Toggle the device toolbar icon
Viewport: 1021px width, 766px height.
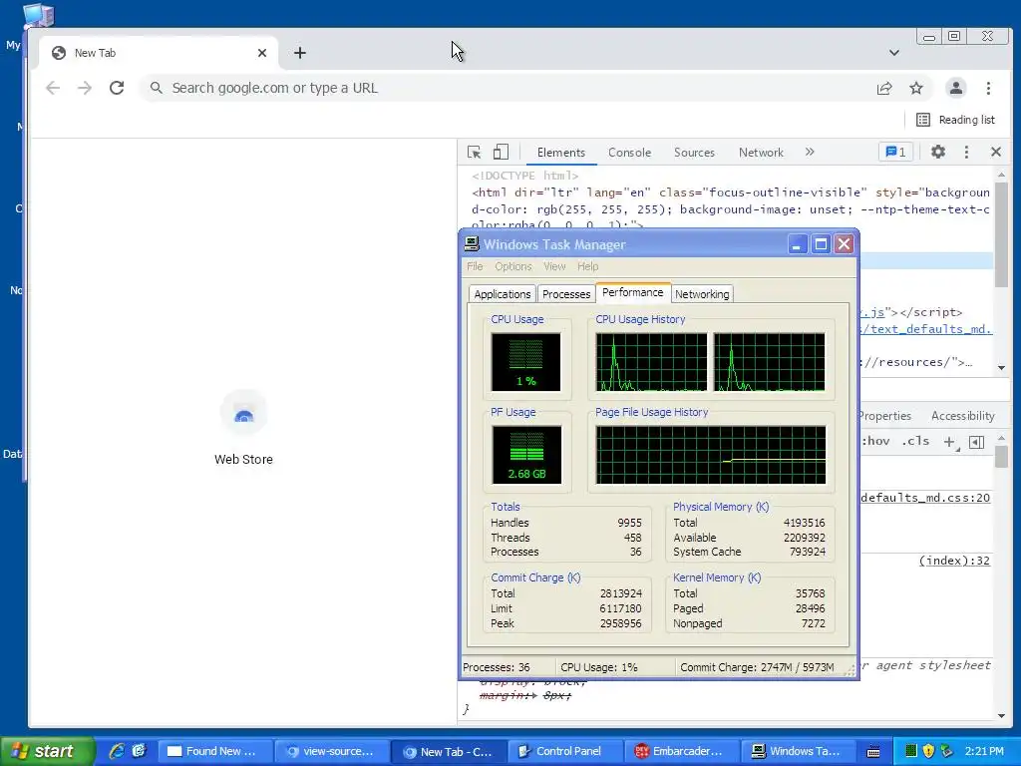pyautogui.click(x=501, y=152)
